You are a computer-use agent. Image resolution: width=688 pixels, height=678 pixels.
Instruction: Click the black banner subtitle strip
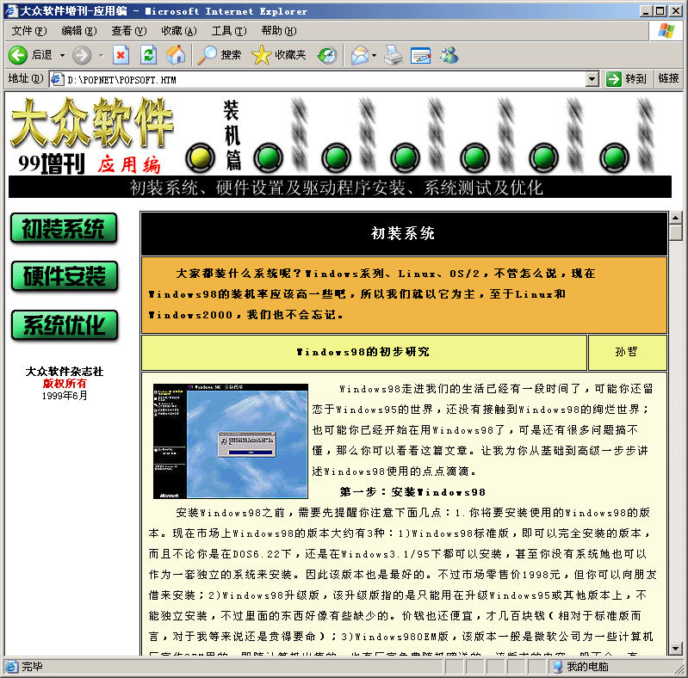[x=339, y=188]
